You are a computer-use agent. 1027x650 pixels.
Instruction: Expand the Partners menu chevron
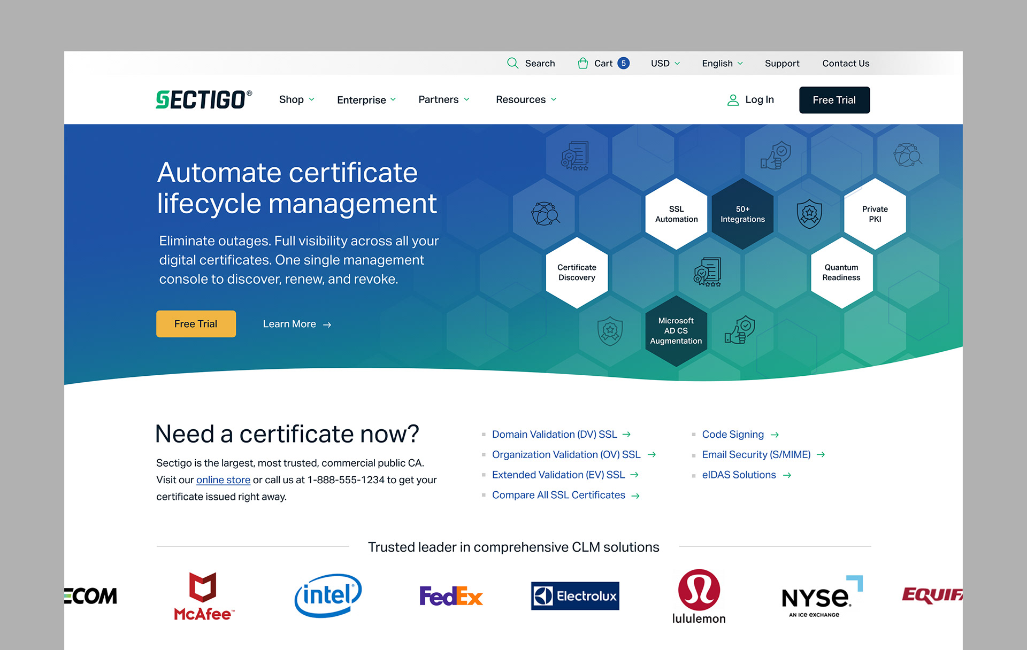(466, 99)
